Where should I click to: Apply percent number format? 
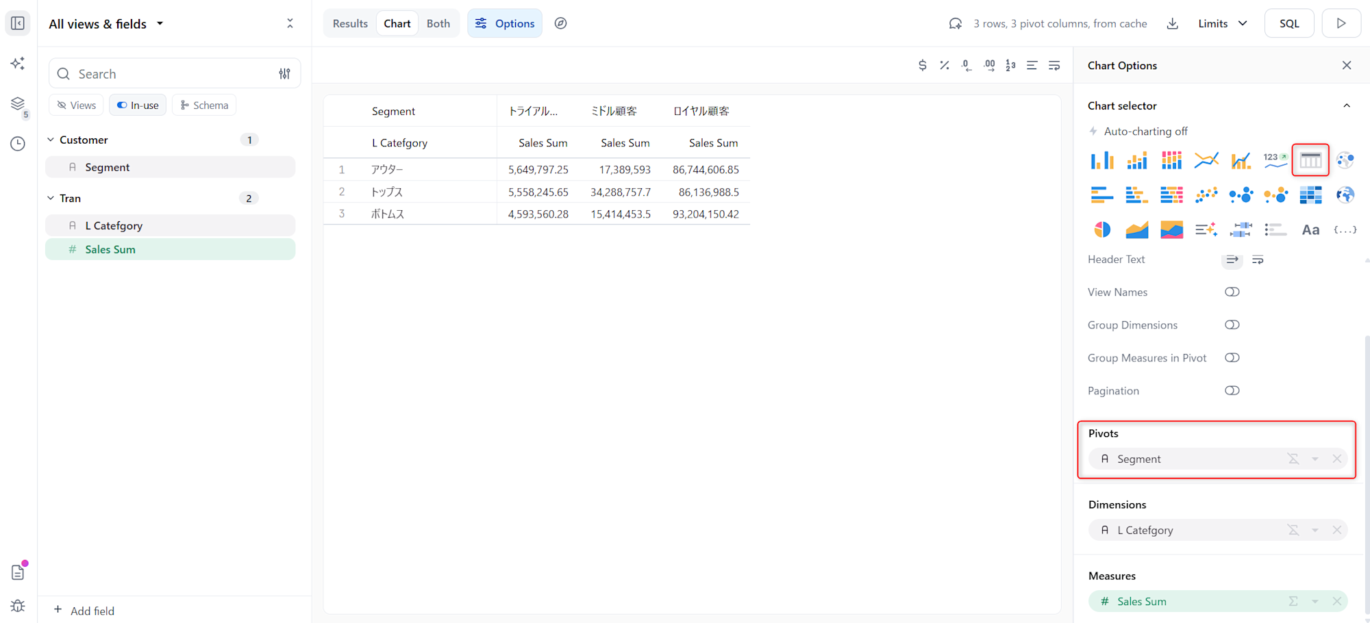pyautogui.click(x=945, y=66)
